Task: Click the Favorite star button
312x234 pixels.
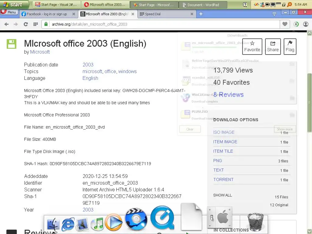Action: (252, 47)
